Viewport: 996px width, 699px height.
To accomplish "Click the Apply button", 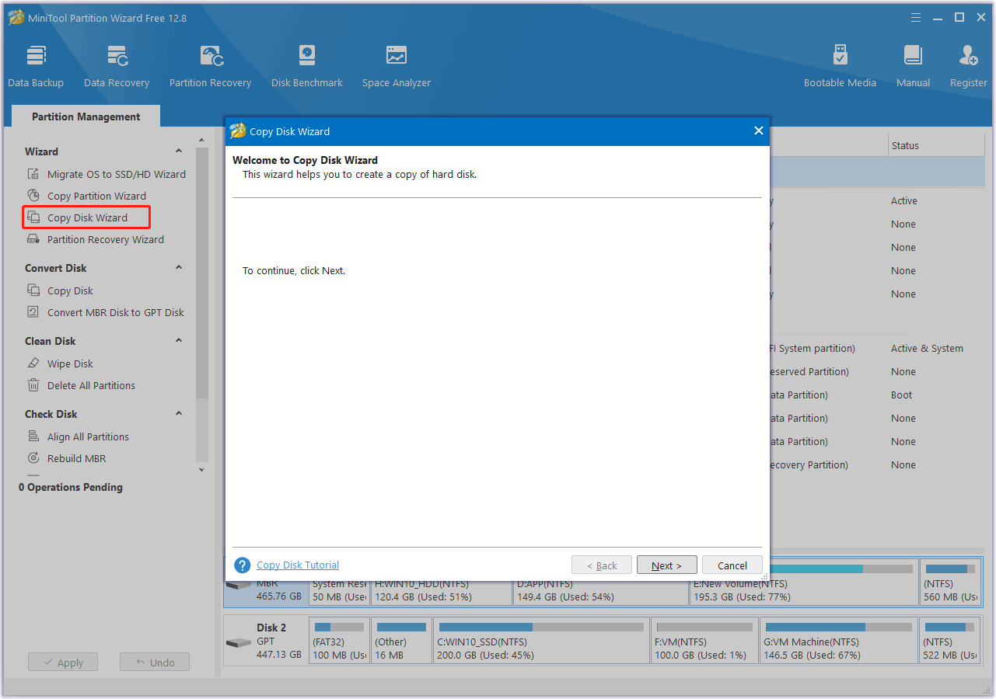I will pyautogui.click(x=63, y=662).
